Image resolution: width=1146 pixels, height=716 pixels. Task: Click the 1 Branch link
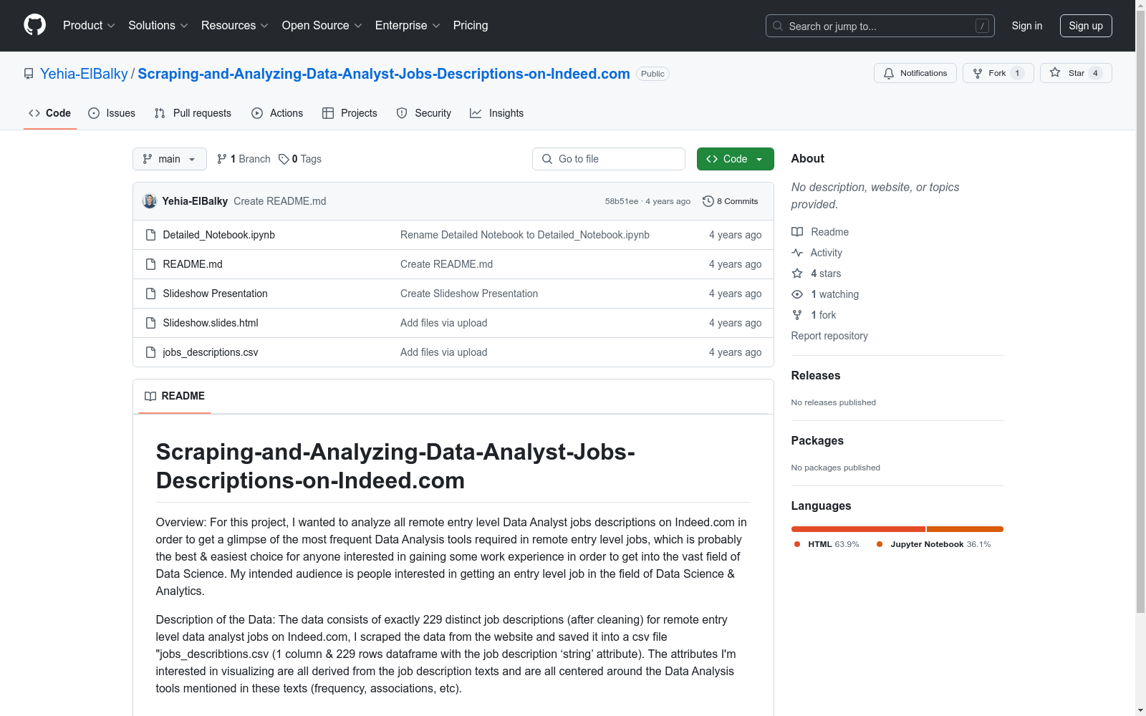coord(244,159)
